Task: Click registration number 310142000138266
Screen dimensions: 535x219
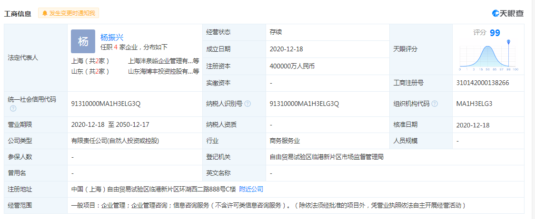Action: point(482,83)
